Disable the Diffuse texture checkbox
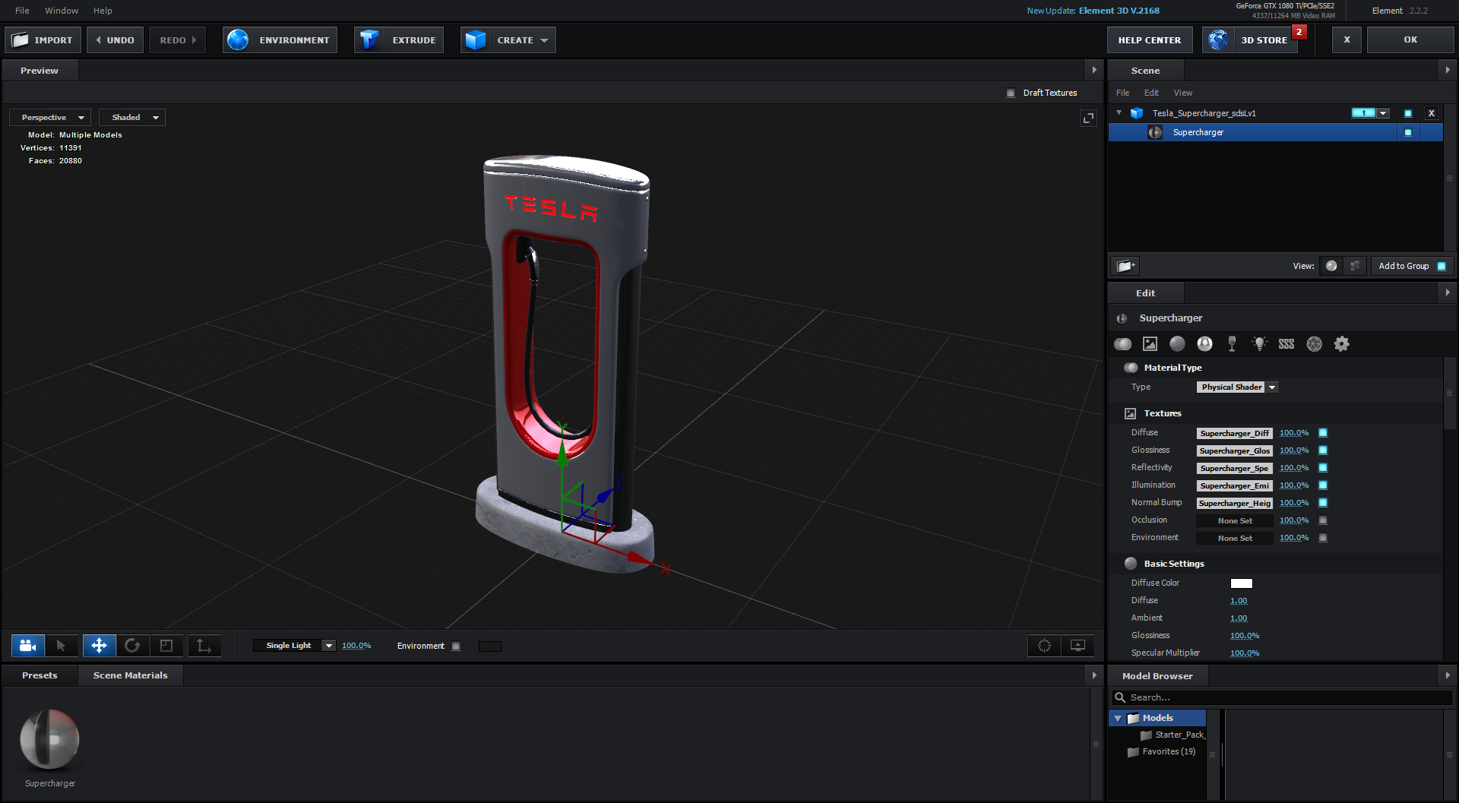The image size is (1459, 803). (1323, 433)
